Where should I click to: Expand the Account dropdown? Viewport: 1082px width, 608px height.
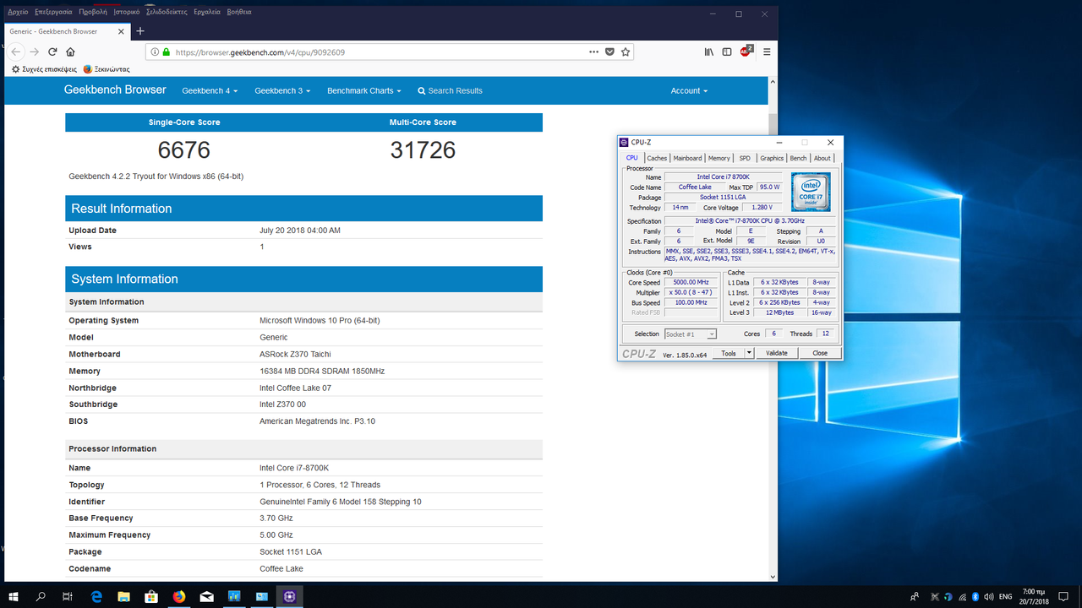pos(689,90)
